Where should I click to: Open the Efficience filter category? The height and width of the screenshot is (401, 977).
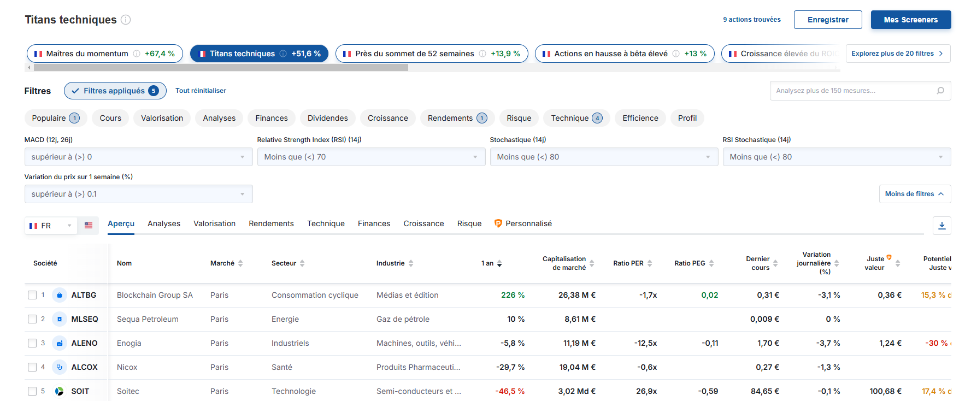click(640, 118)
